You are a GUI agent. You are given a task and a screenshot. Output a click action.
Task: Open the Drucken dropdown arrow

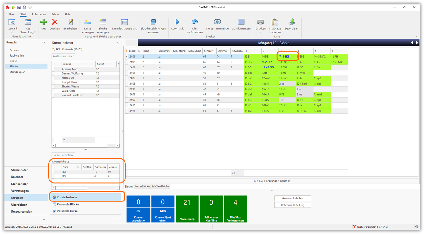(x=260, y=32)
